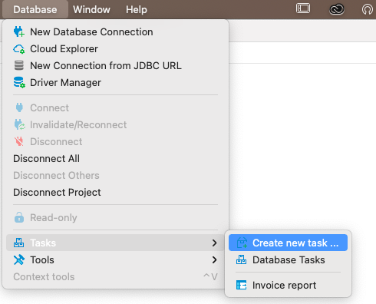Image resolution: width=376 pixels, height=304 pixels.
Task: Click the Context tools entry
Action: click(x=115, y=276)
